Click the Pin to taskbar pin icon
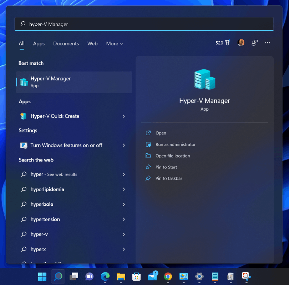Image resolution: width=289 pixels, height=285 pixels. pyautogui.click(x=148, y=178)
